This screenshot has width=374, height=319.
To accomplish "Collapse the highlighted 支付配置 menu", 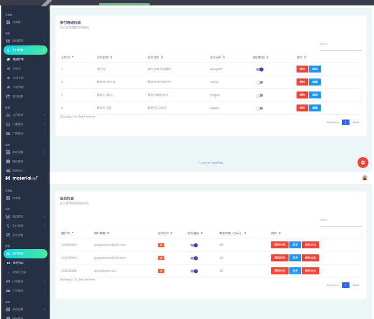I will tap(25, 50).
